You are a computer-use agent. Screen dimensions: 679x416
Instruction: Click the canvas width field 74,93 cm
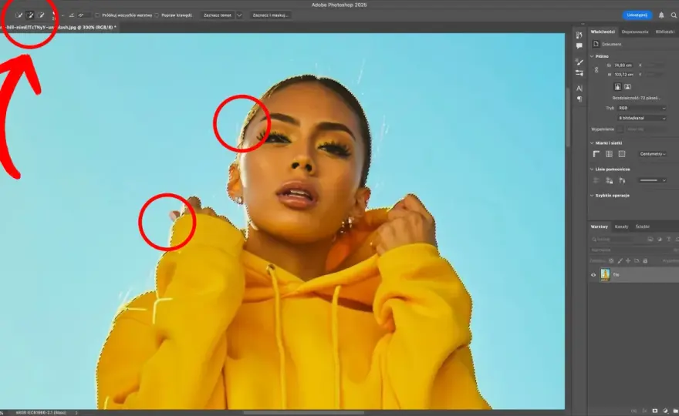pyautogui.click(x=623, y=65)
